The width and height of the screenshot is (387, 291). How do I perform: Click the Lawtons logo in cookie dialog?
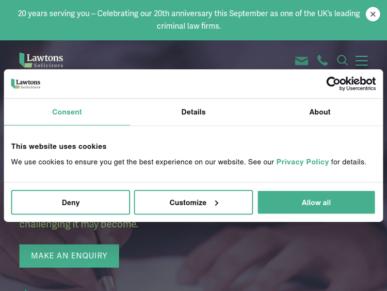click(x=26, y=83)
